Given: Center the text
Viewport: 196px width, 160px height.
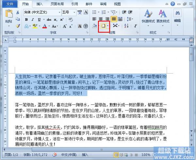Looking at the screenshot, I should coord(101,19).
